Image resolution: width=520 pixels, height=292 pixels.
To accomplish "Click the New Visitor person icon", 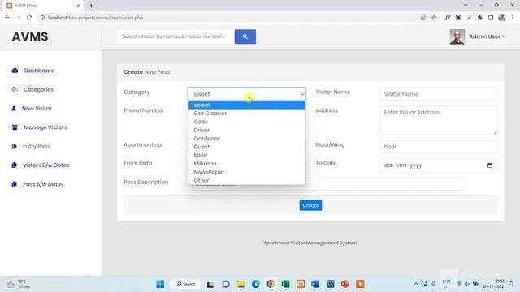I will 14,108.
